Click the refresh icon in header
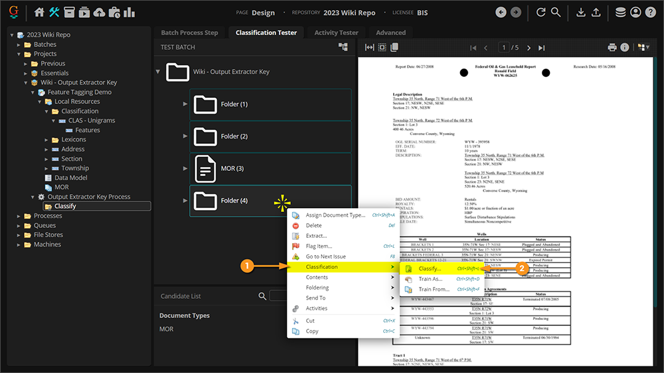 click(x=540, y=13)
